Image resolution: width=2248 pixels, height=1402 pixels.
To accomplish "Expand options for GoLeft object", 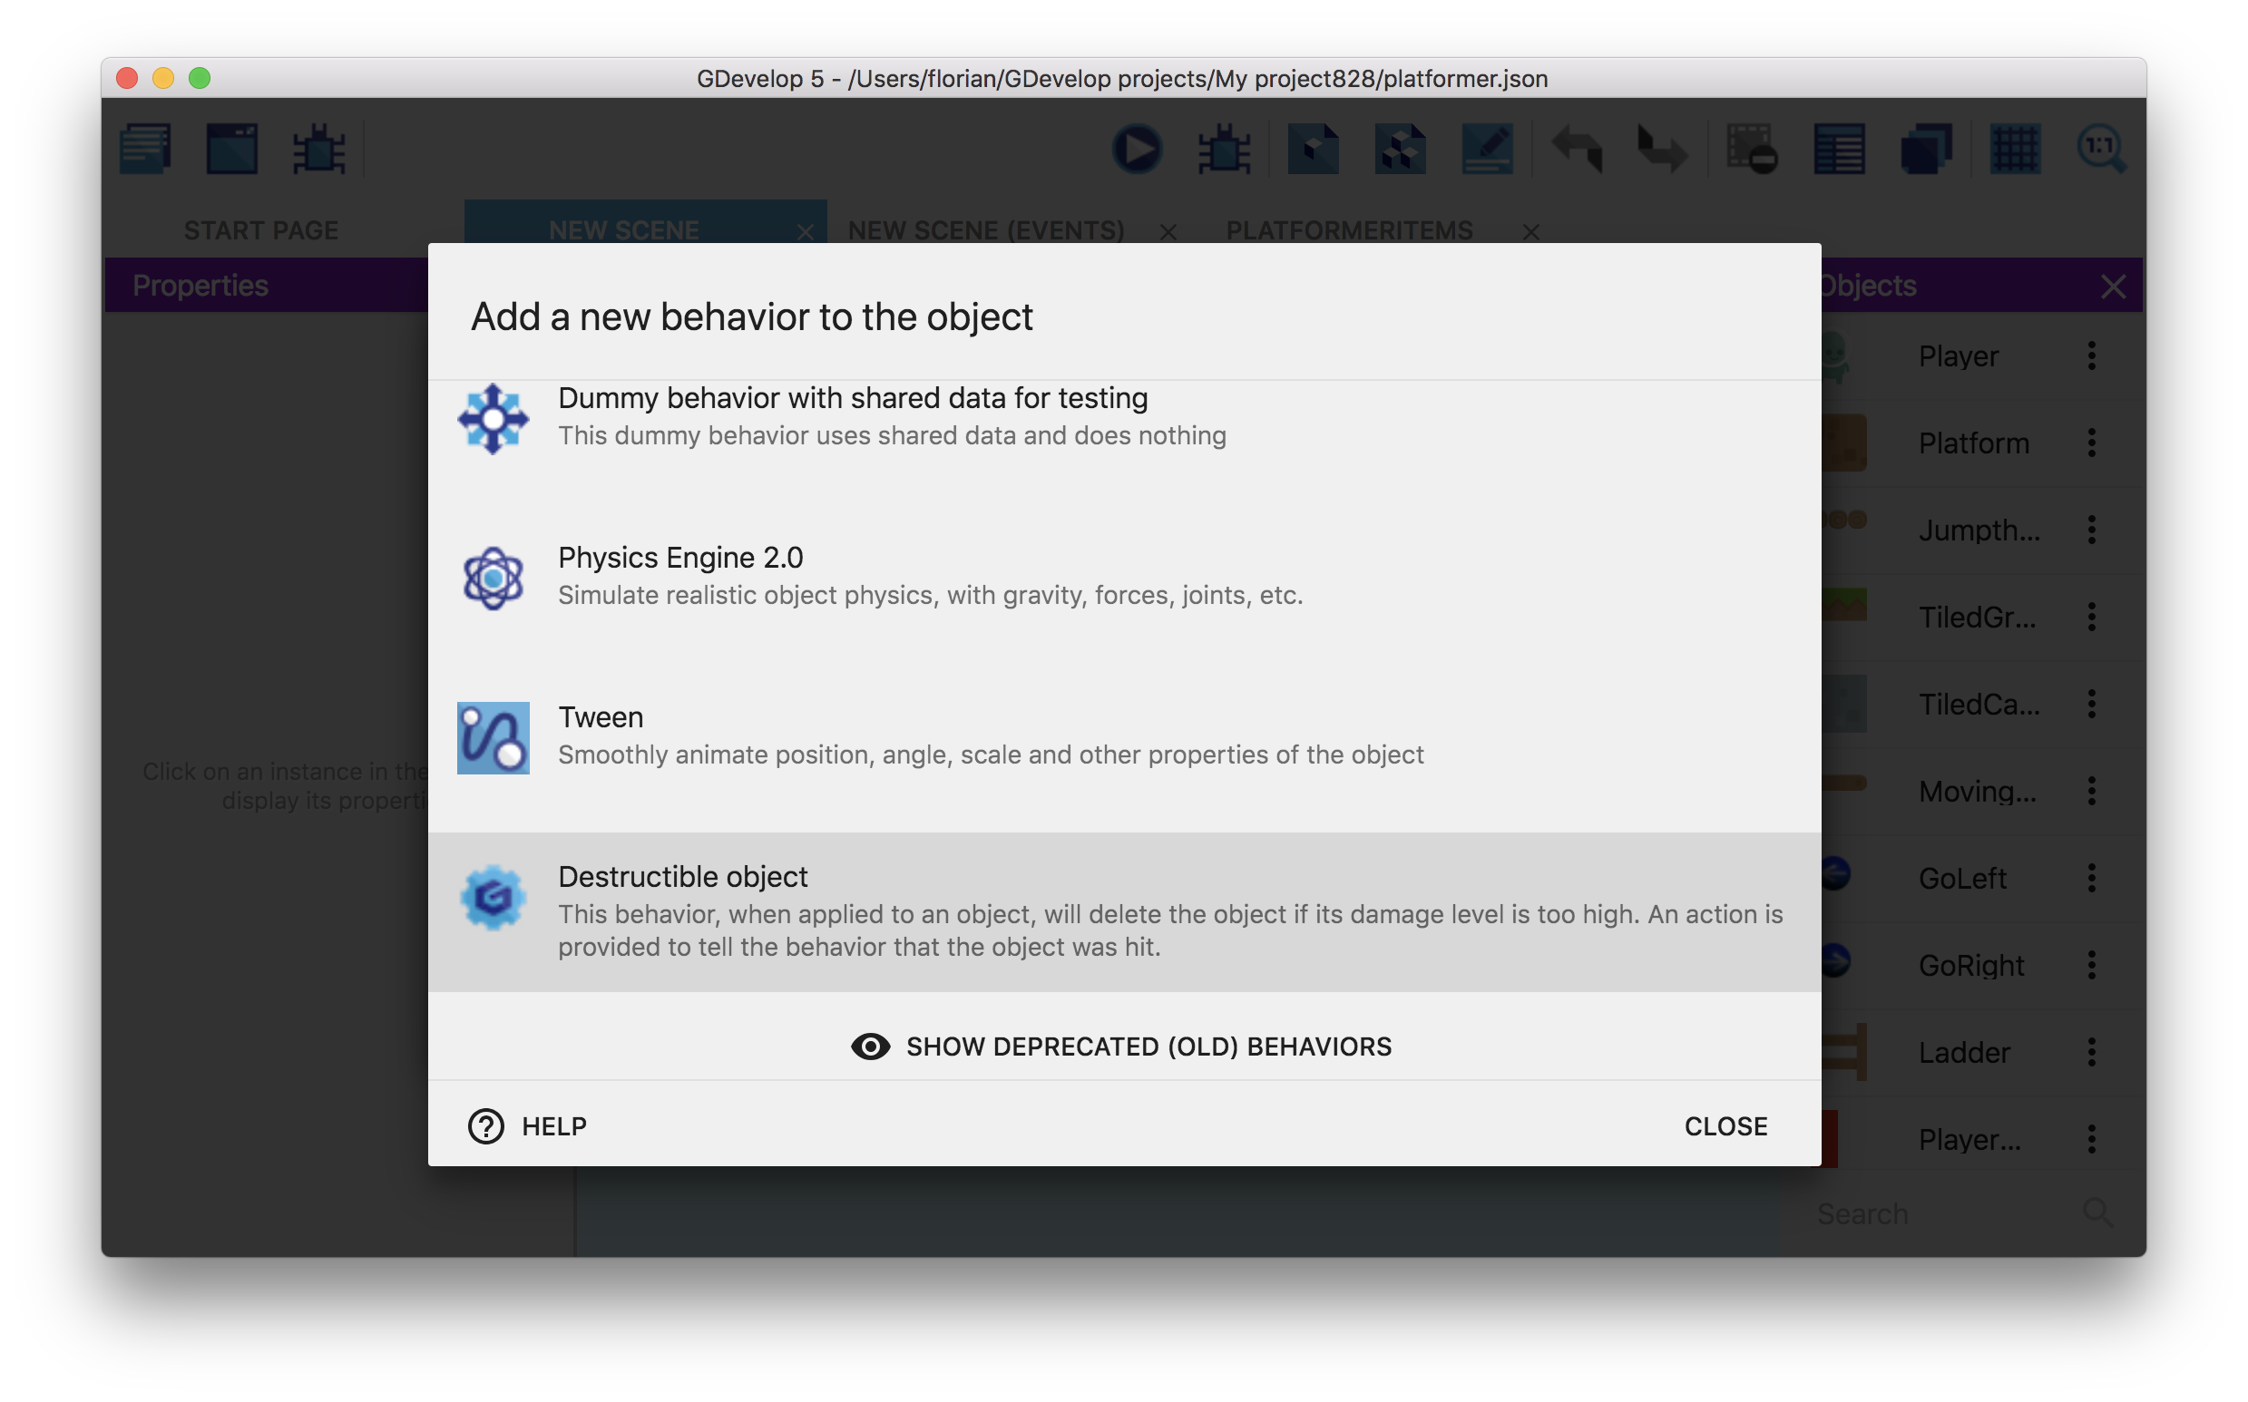I will pyautogui.click(x=2091, y=877).
